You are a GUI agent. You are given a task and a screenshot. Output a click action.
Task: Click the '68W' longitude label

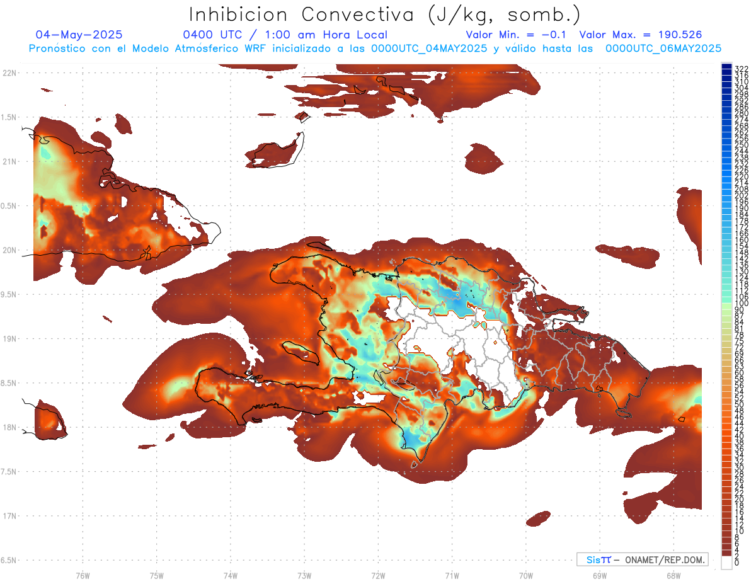tap(673, 575)
